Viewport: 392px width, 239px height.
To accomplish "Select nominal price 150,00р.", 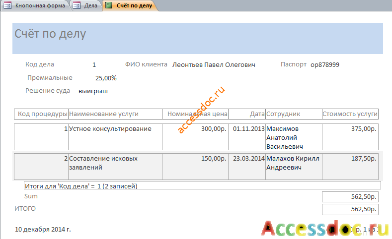I will coord(195,167).
